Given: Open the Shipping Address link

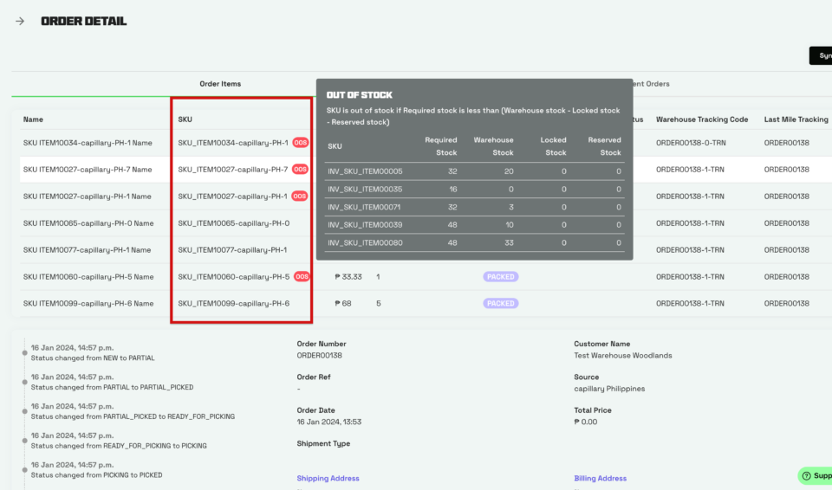Looking at the screenshot, I should pos(328,478).
